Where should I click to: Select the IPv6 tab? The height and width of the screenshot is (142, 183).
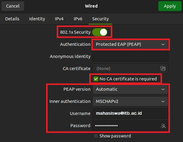coord(78,19)
